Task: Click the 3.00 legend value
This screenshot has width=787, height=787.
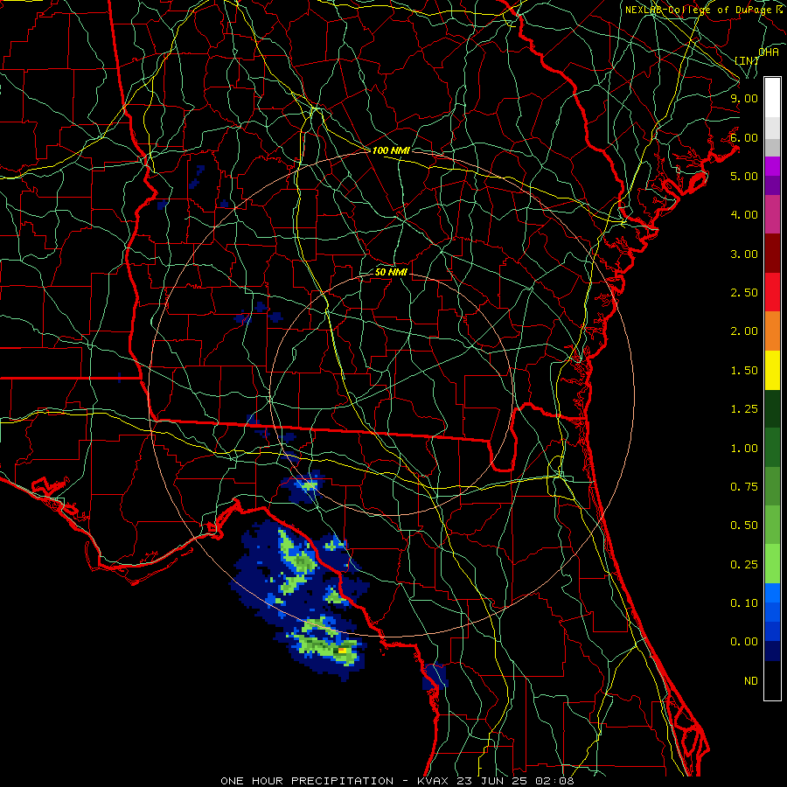Action: point(744,254)
